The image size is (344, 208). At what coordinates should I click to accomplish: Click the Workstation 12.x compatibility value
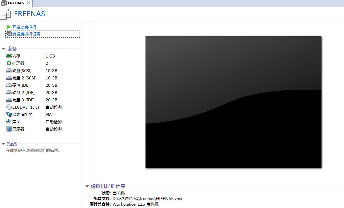[x=136, y=204]
